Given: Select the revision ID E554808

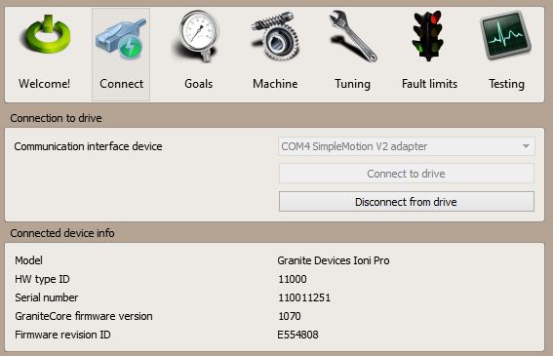Looking at the screenshot, I should 297,335.
